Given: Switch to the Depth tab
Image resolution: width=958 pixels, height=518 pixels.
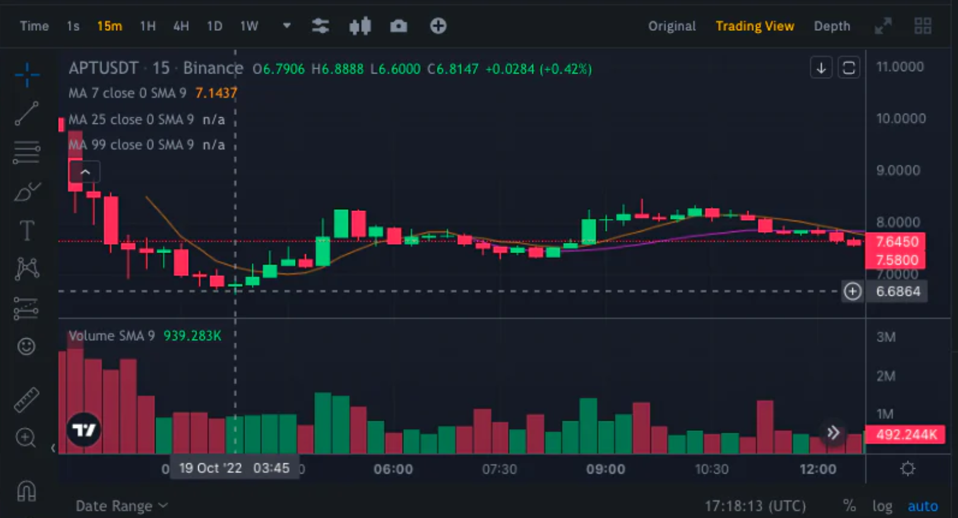Looking at the screenshot, I should (x=832, y=26).
